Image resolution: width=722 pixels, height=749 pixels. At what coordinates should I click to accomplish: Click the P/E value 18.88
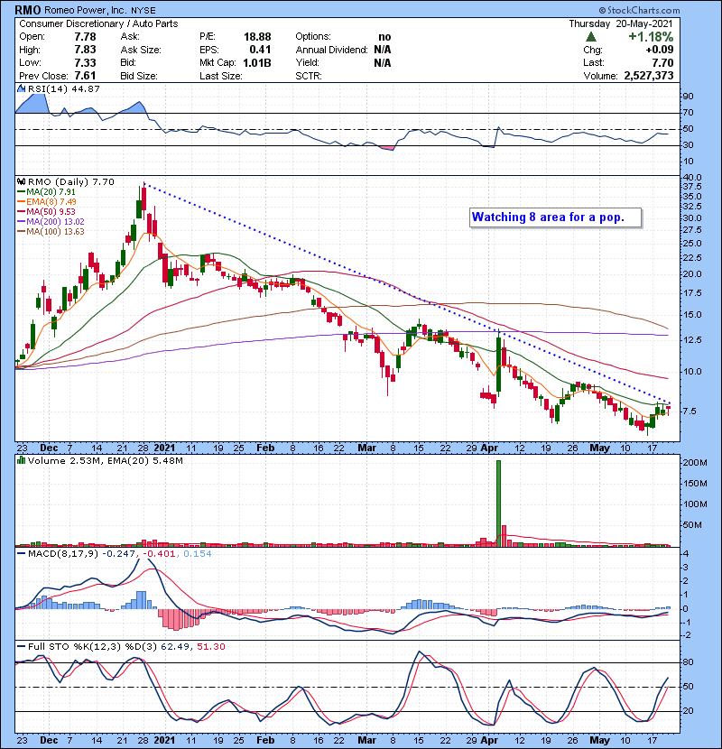257,37
